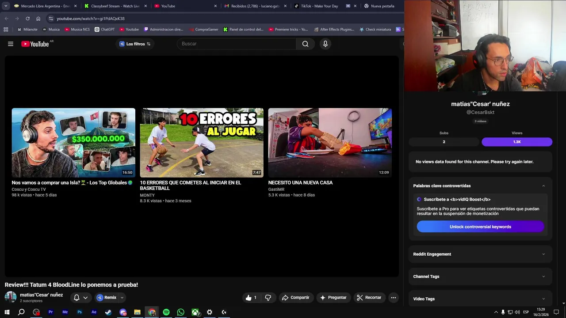Switch to Nueva pestaña tab
Image resolution: width=566 pixels, height=318 pixels.
click(382, 6)
